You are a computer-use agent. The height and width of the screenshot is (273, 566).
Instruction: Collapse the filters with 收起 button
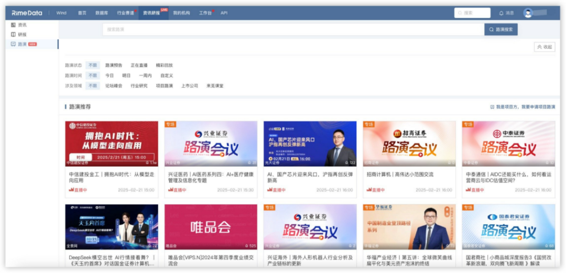[x=545, y=47]
